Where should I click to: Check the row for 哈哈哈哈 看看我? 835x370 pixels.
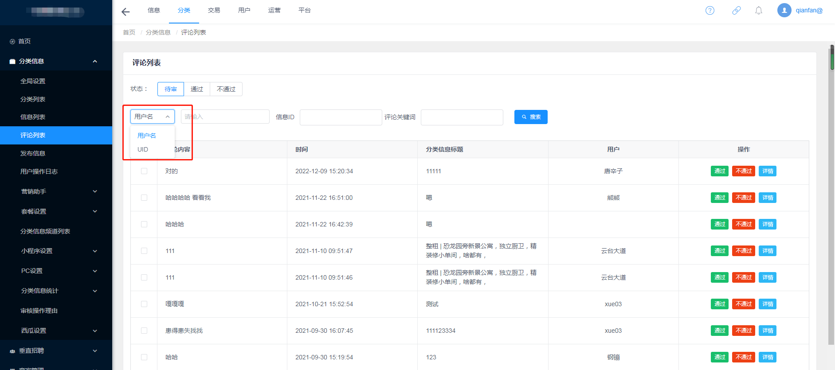[x=144, y=198]
